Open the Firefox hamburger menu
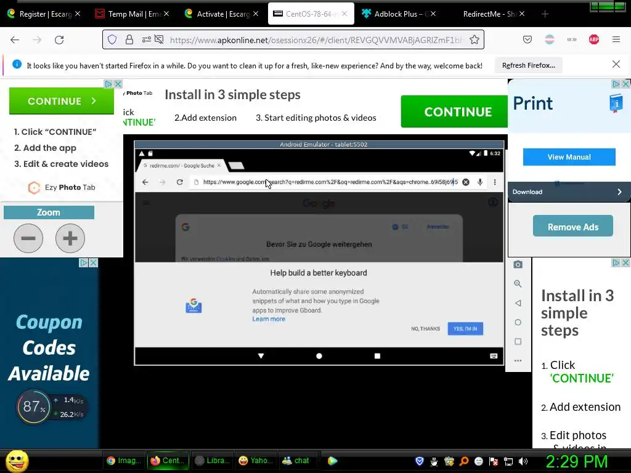 [x=616, y=39]
